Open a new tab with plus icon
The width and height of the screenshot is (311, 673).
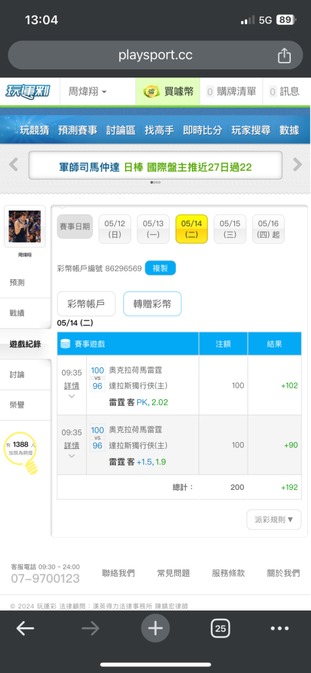pos(155,629)
